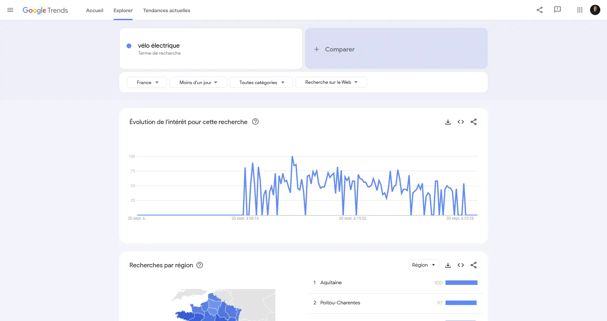Download the interest over time chart CSV
Image resolution: width=607 pixels, height=321 pixels.
[448, 122]
